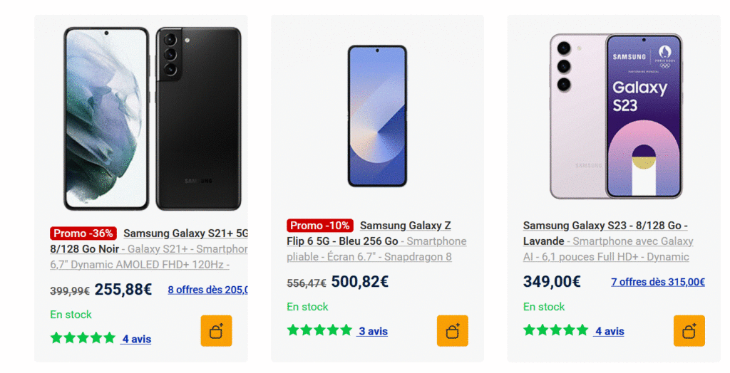This screenshot has width=730, height=373.
Task: Open the Galaxy Z Flip 6 image
Action: [377, 116]
